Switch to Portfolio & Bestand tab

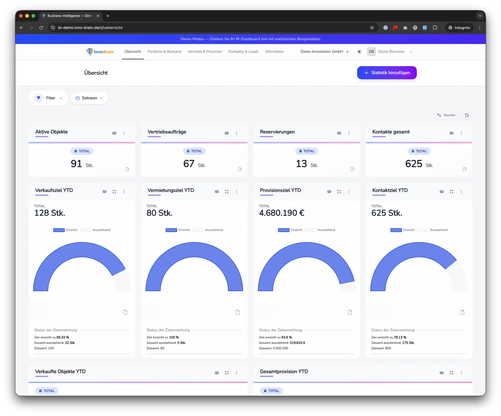(x=164, y=52)
